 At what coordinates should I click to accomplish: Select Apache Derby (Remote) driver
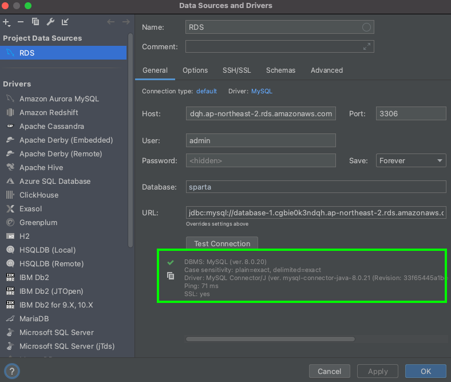[x=64, y=154]
